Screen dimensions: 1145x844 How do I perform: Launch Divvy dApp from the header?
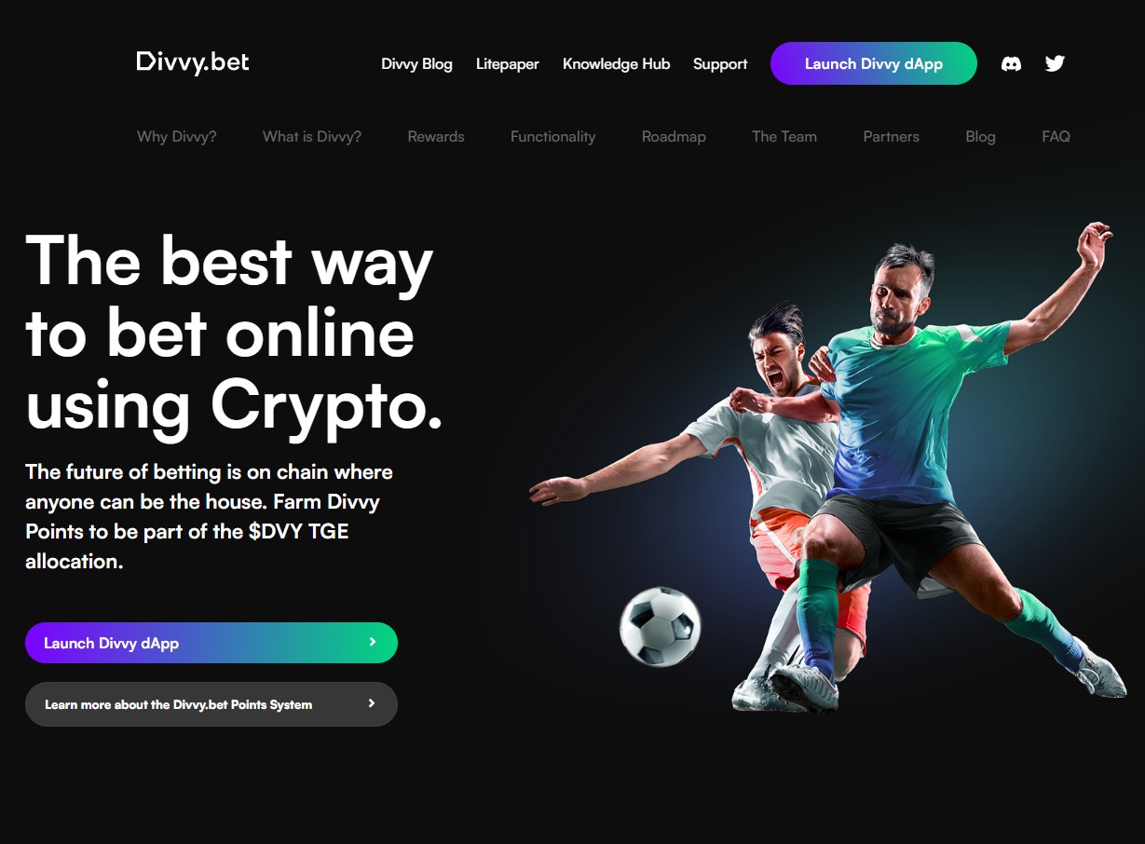click(874, 63)
